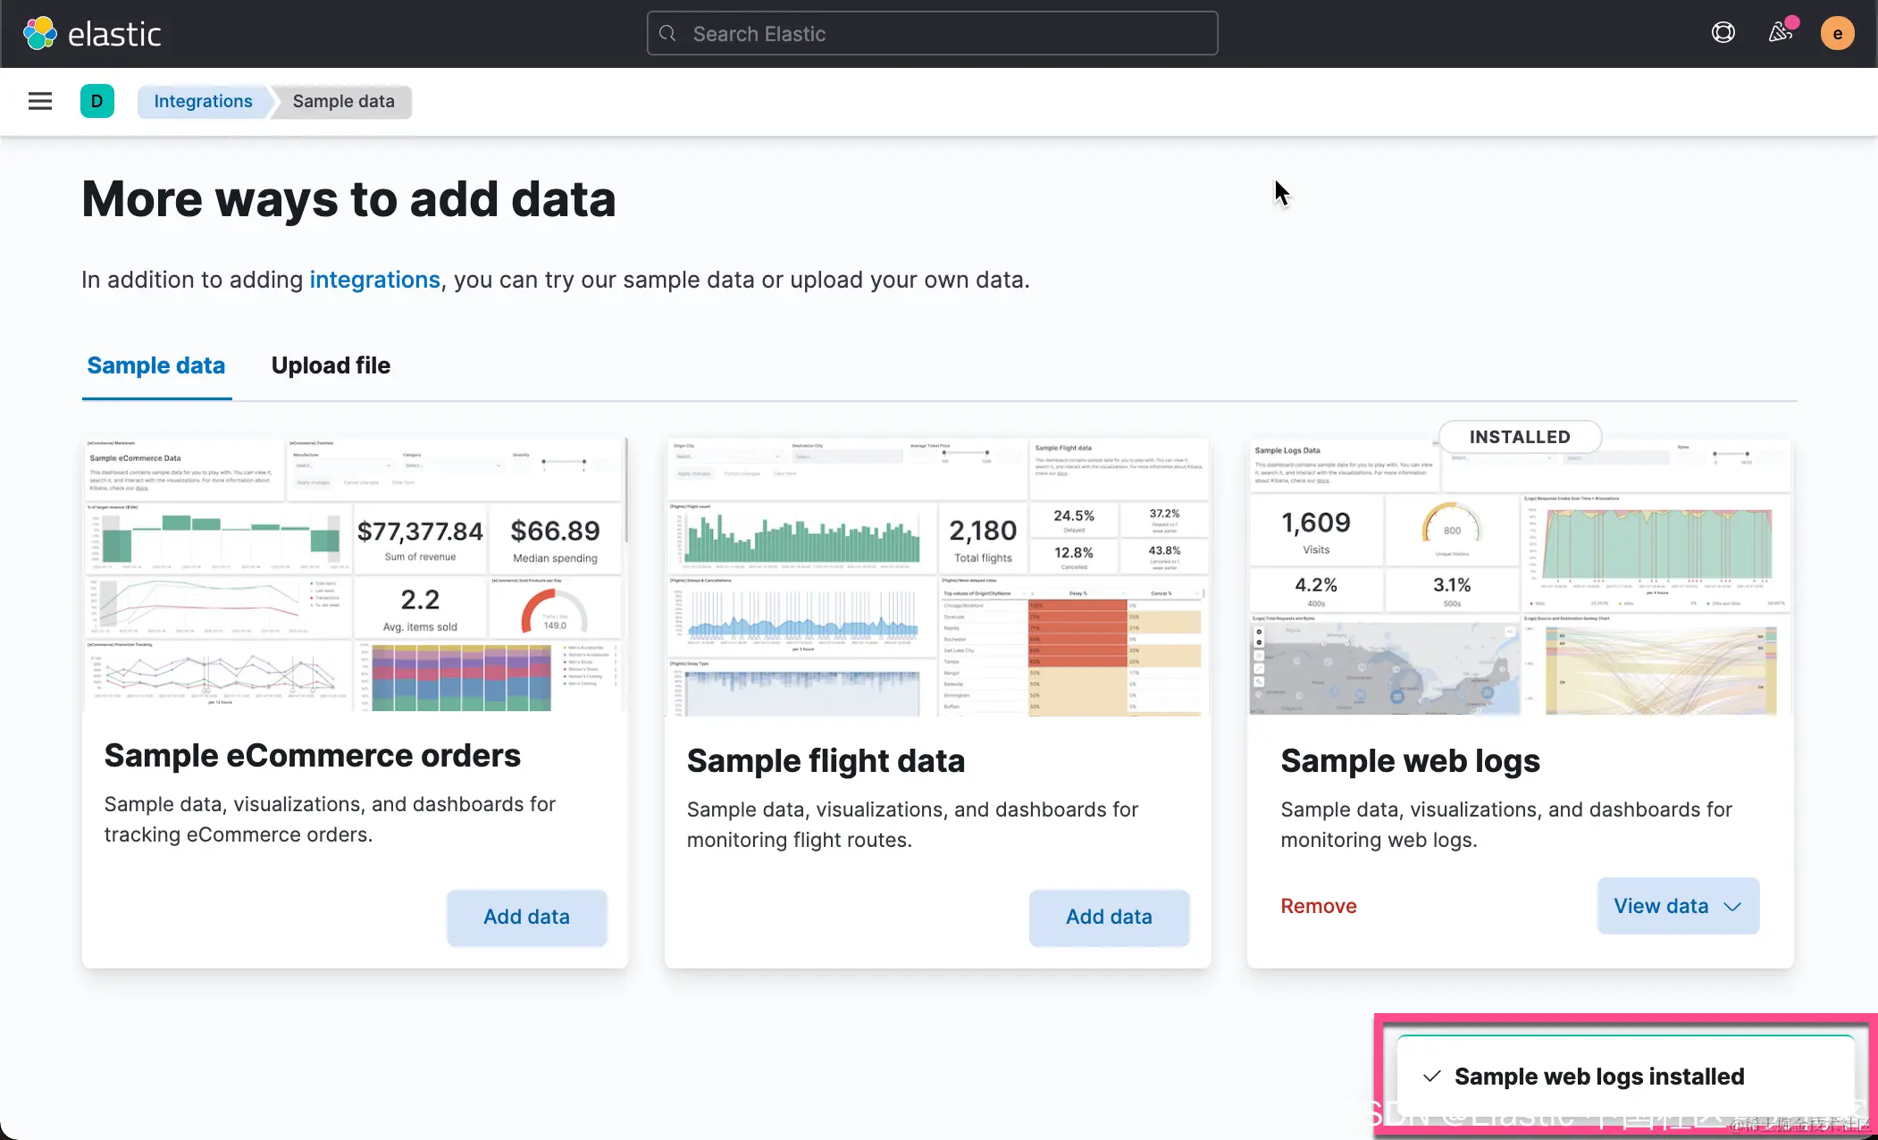Click the search magnifier icon
Viewport: 1878px width, 1140px height.
coord(667,34)
